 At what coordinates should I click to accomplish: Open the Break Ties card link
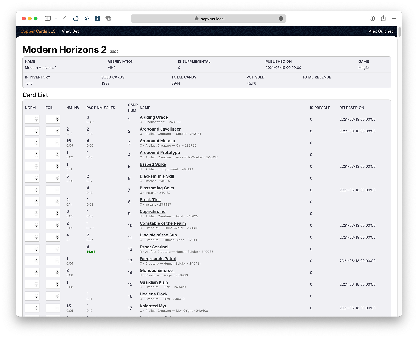tap(150, 200)
